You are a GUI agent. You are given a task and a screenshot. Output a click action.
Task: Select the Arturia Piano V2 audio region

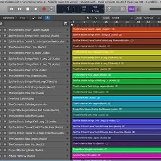tap(117, 155)
